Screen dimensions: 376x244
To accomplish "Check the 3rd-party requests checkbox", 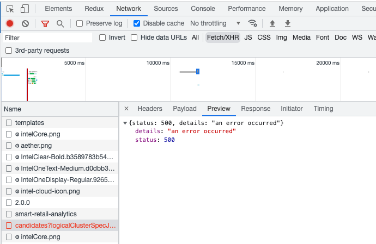I will (x=9, y=51).
